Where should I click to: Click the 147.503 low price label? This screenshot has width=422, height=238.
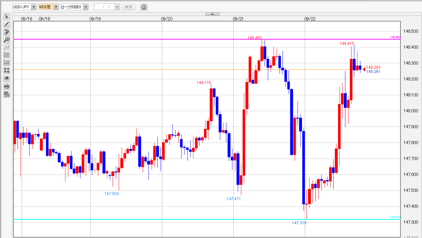click(112, 193)
